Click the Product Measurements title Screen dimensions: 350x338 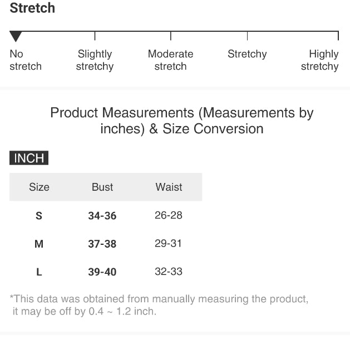[x=182, y=120]
